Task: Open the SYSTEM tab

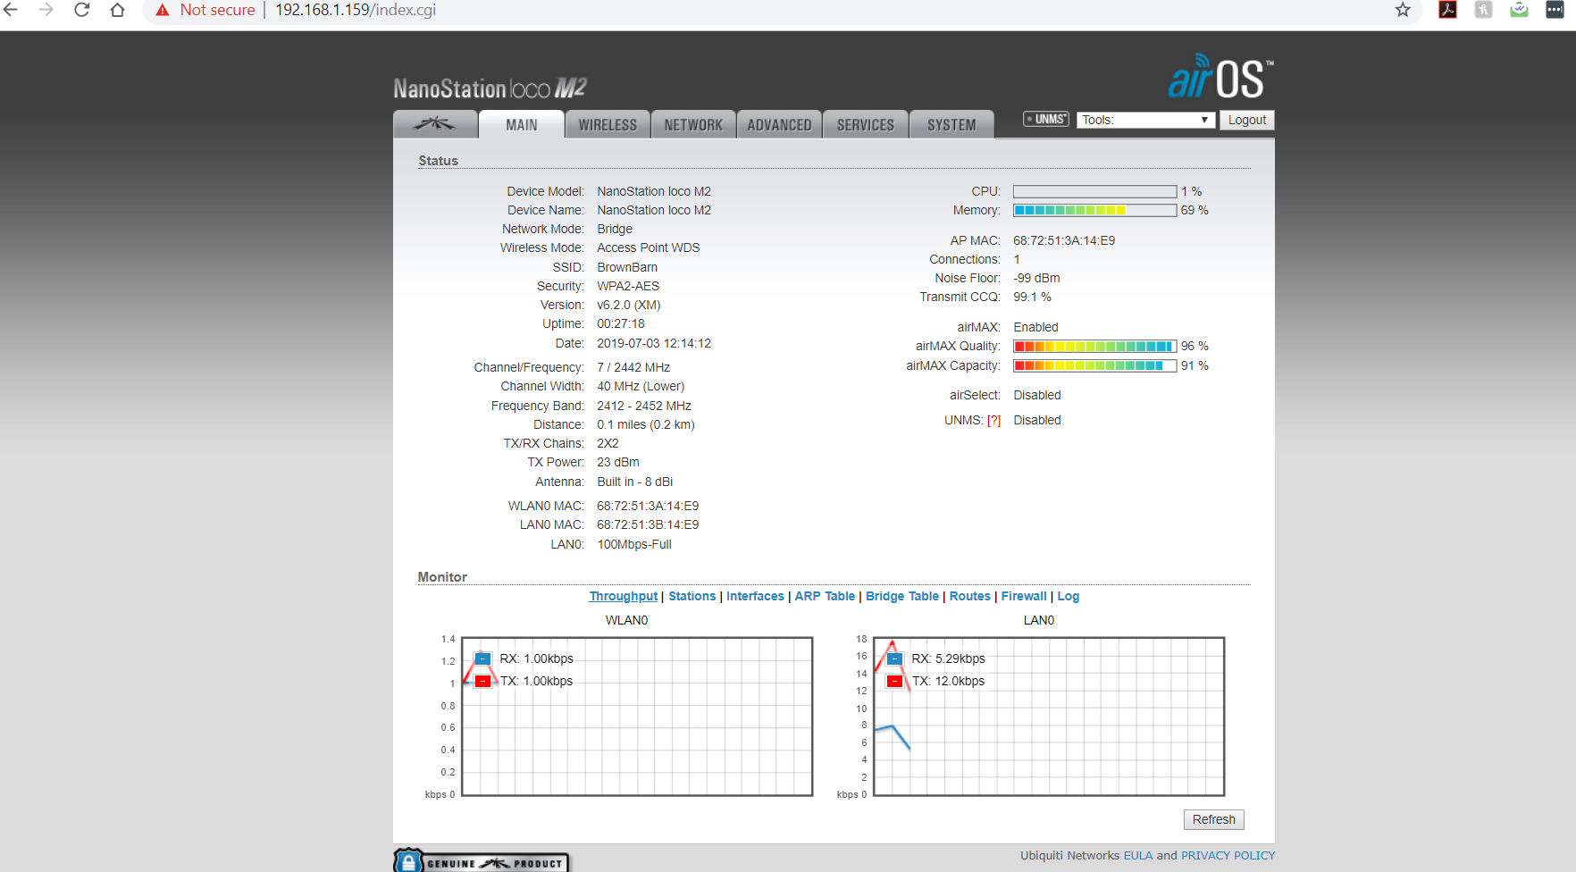Action: [951, 125]
